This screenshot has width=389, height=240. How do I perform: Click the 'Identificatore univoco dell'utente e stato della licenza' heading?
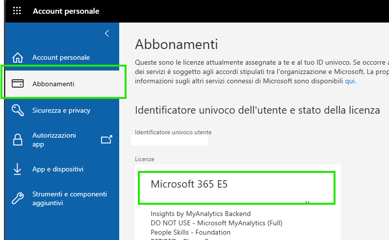click(x=257, y=110)
